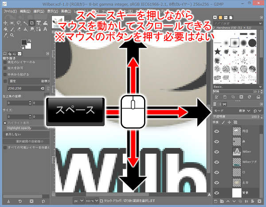Toggle すべての可視レイヤーを対象 checkbox
This screenshot has width=266, height=207.
[5, 147]
